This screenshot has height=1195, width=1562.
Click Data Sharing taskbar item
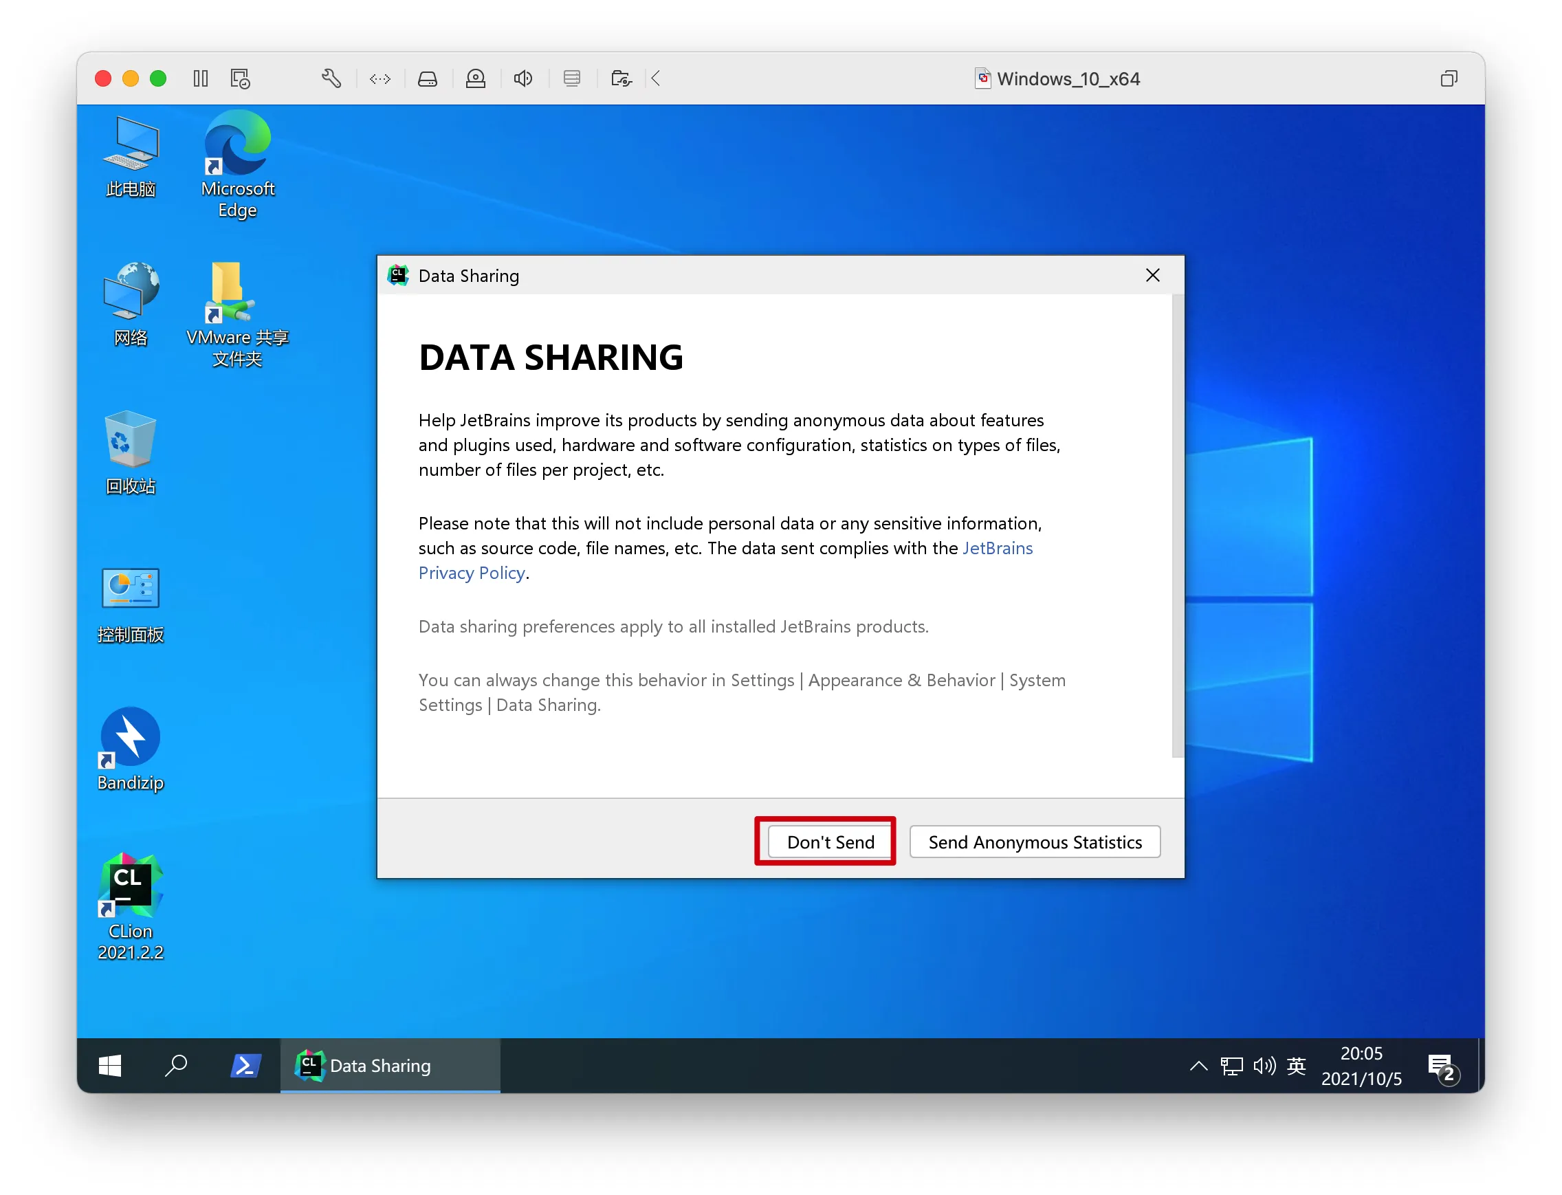click(x=390, y=1066)
